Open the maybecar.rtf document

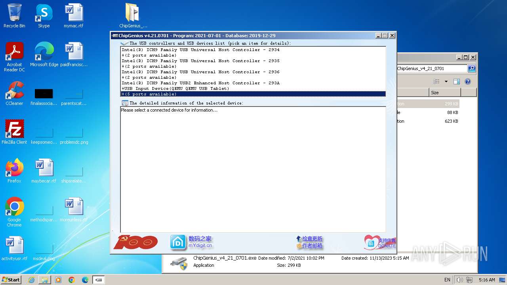44,171
